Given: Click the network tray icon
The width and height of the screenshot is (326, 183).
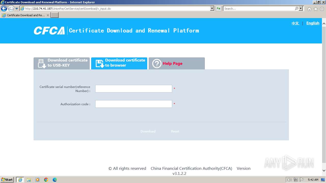Looking at the screenshot, I should point(296,180).
